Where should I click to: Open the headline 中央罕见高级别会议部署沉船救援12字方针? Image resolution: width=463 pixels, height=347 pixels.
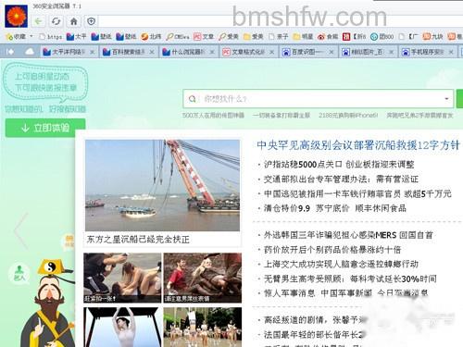coord(358,145)
